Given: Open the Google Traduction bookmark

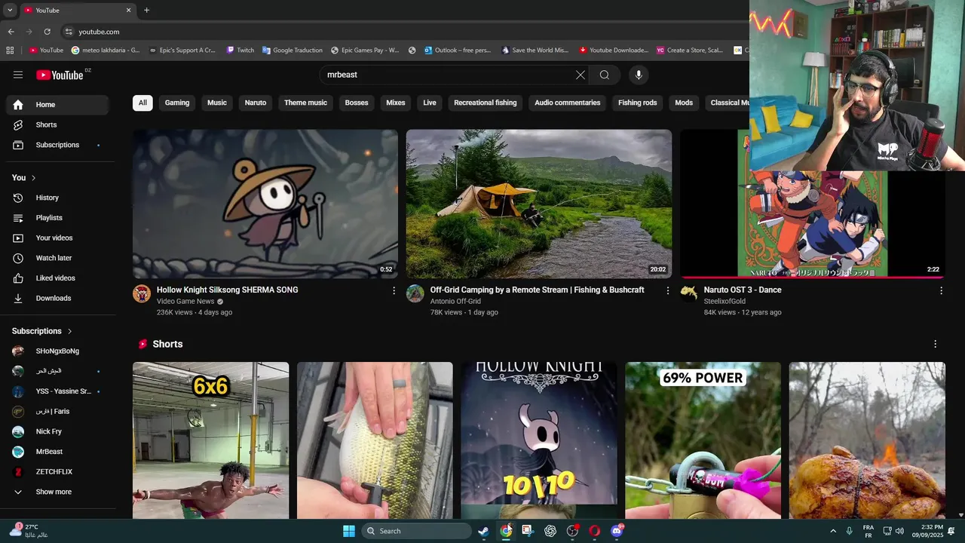Looking at the screenshot, I should (x=292, y=51).
